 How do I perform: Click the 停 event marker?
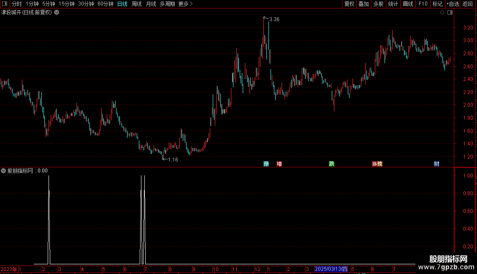point(266,164)
